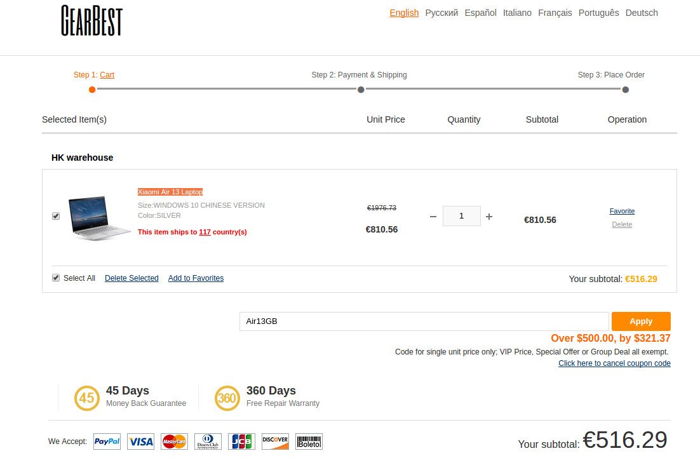Click the GearBest logo
Image resolution: width=700 pixels, height=472 pixels.
pos(91,20)
